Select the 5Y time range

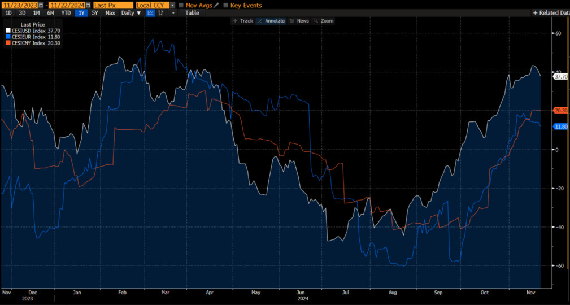coord(95,13)
